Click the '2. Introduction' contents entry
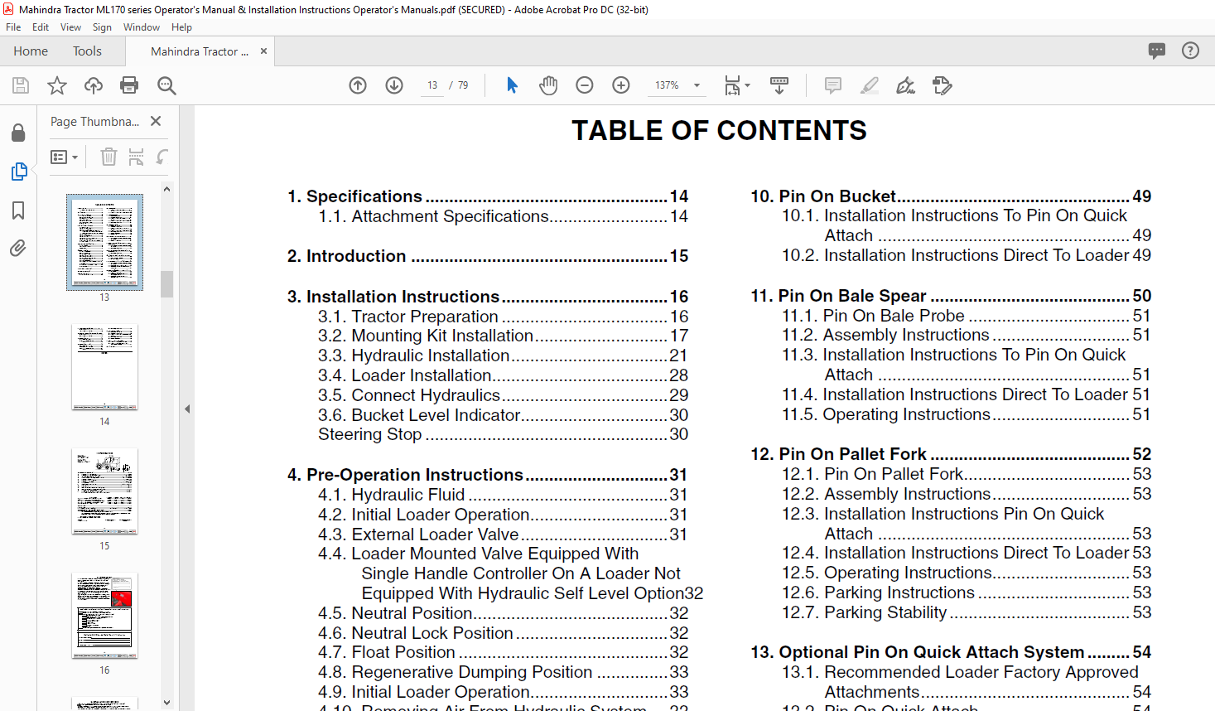The height and width of the screenshot is (711, 1215). tap(488, 256)
